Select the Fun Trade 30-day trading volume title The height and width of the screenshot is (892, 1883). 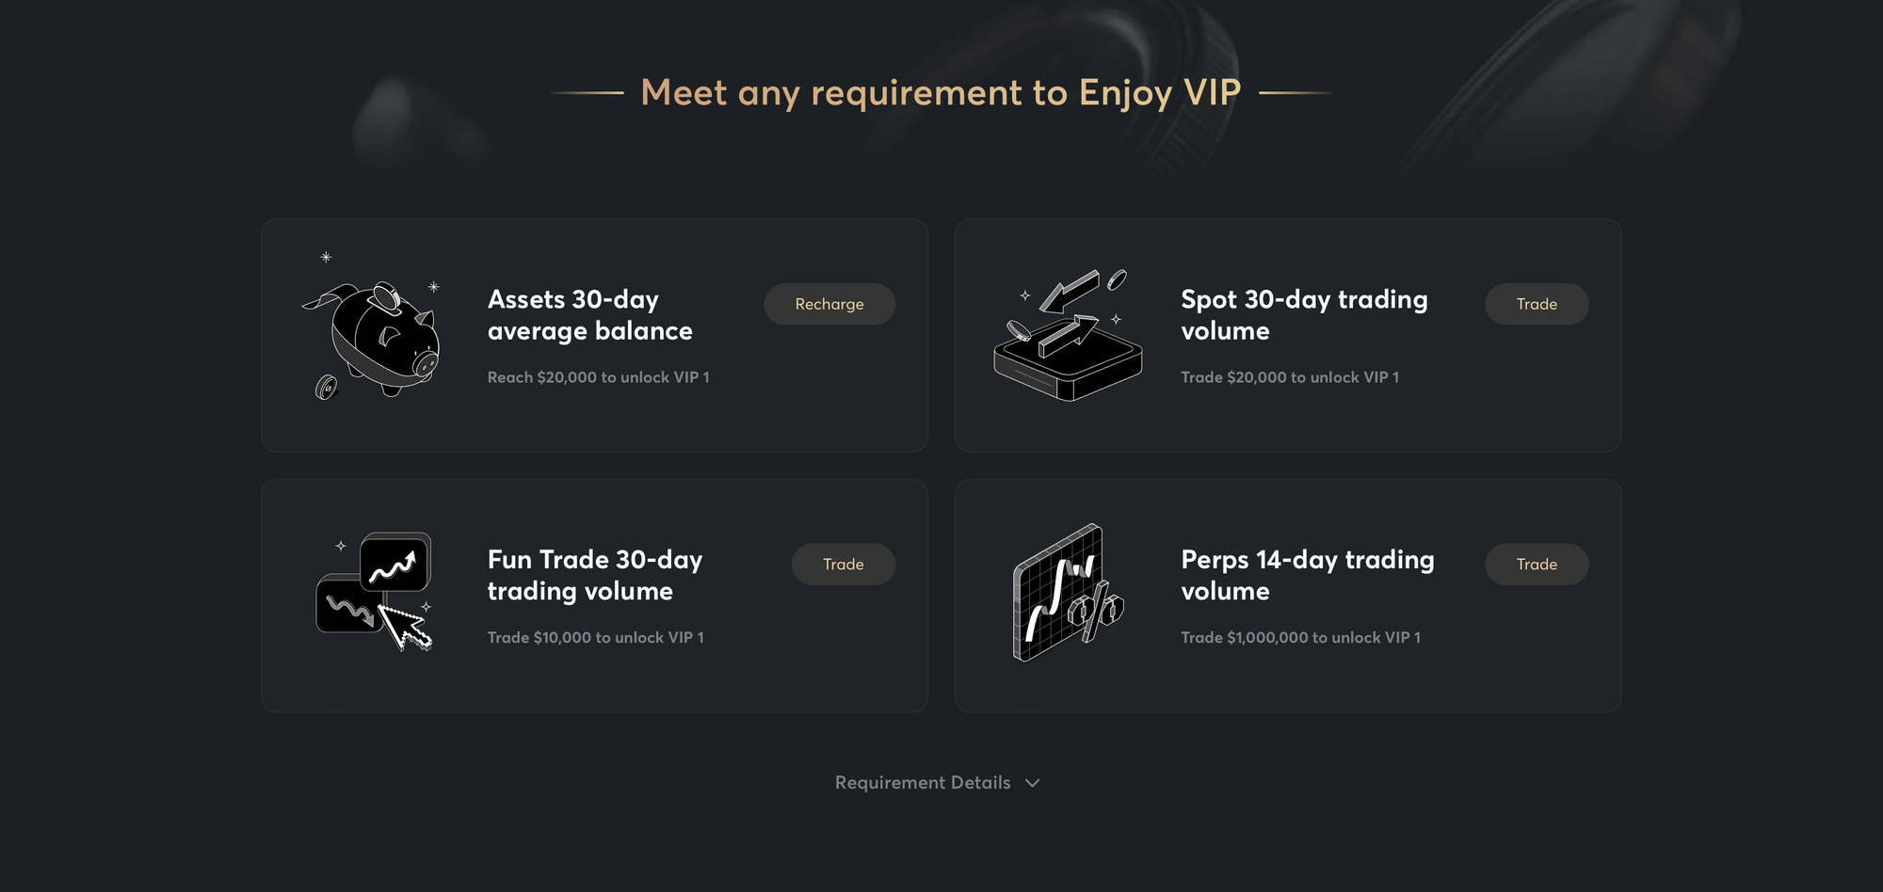coord(595,575)
